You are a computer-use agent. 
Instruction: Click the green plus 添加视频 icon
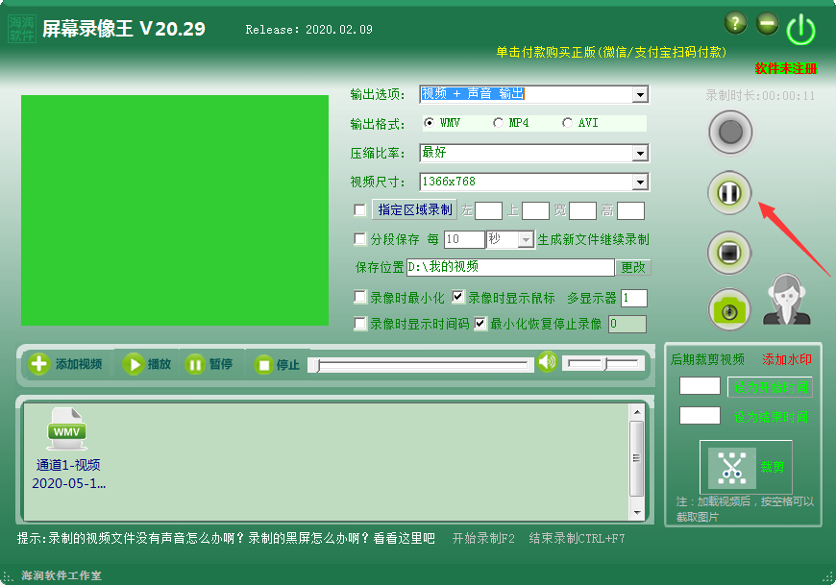[38, 363]
